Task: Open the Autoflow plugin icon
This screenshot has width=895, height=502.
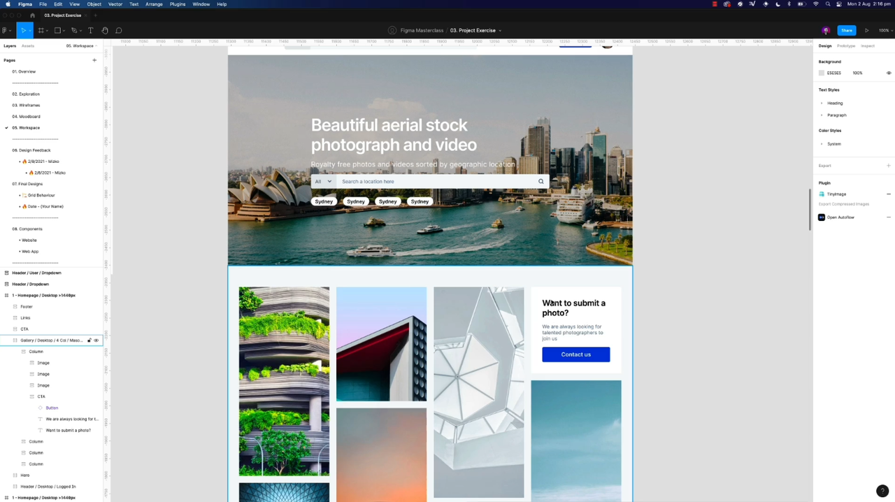Action: [822, 217]
